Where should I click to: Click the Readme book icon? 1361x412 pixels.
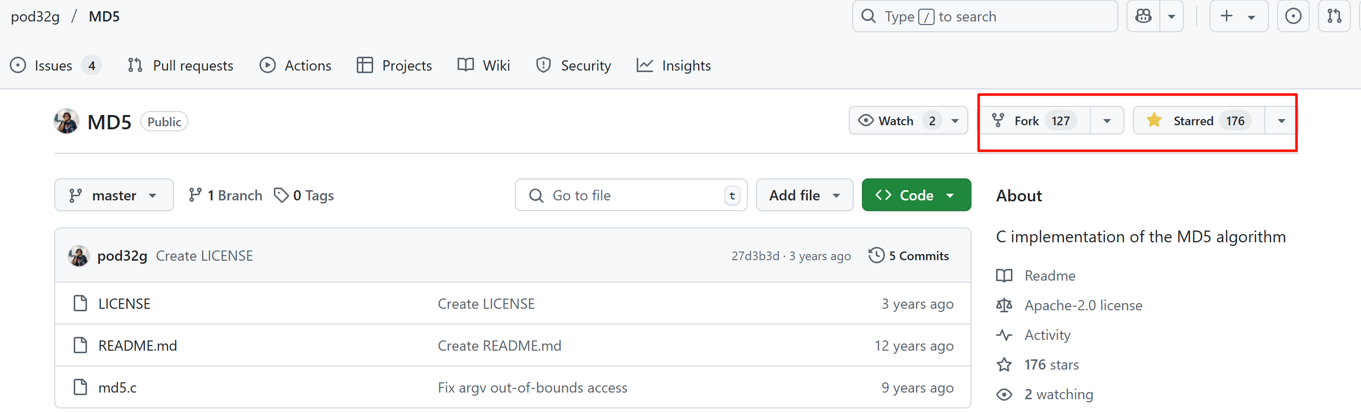coord(1004,276)
